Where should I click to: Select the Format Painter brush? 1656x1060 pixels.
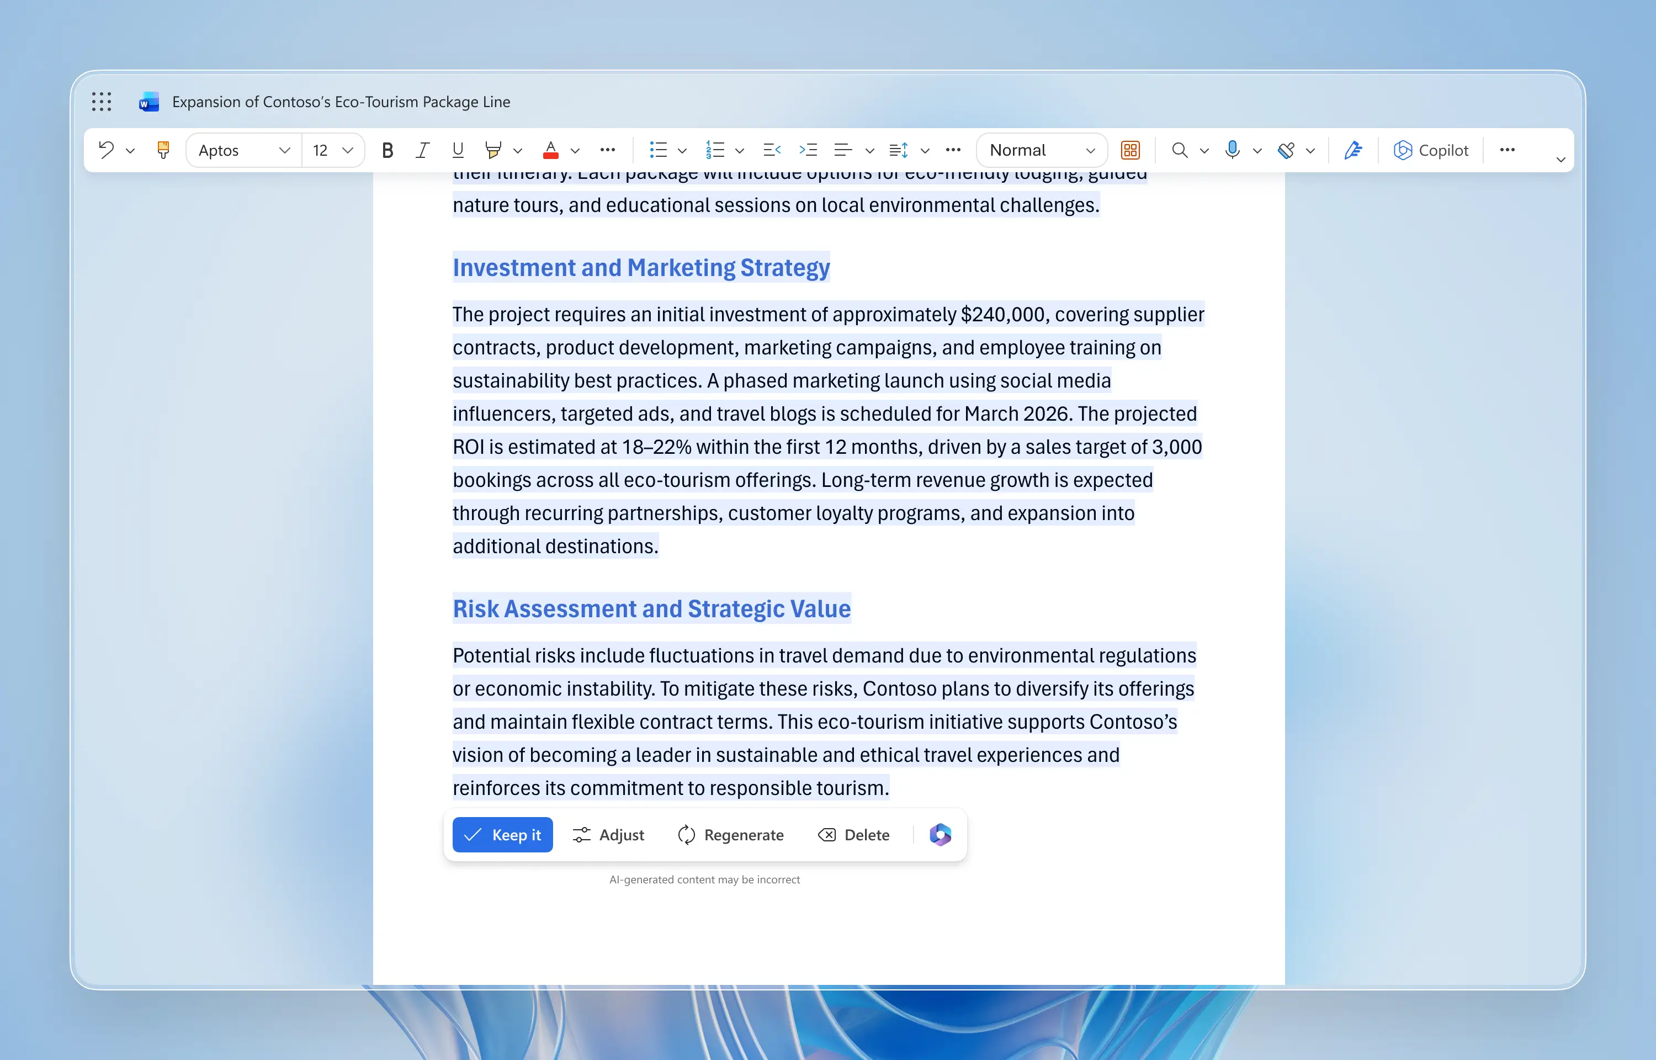(x=163, y=150)
